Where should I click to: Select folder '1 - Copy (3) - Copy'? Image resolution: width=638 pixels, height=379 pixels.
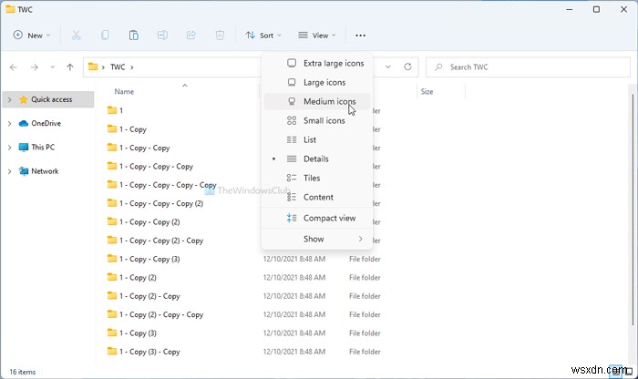149,352
